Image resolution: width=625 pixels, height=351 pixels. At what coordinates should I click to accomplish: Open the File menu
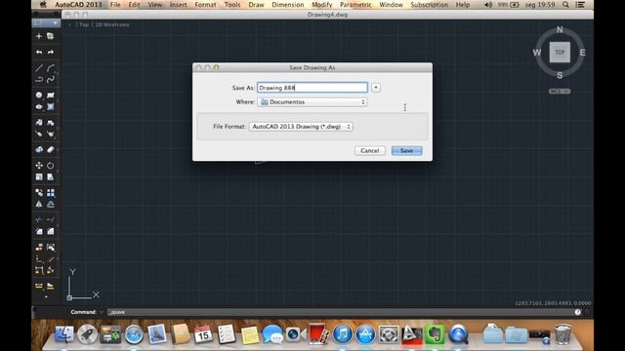[115, 5]
